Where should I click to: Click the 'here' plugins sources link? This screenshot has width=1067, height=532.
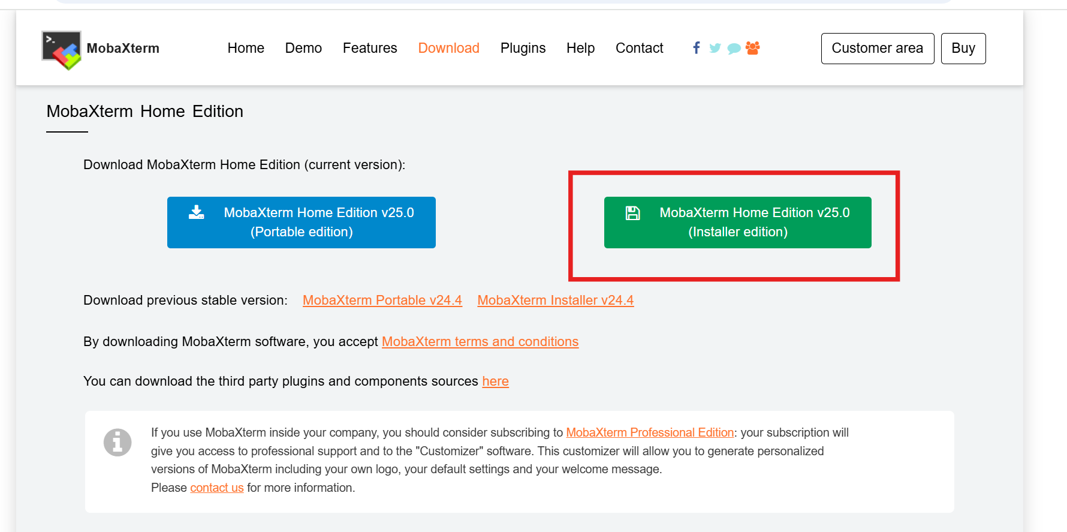[496, 381]
